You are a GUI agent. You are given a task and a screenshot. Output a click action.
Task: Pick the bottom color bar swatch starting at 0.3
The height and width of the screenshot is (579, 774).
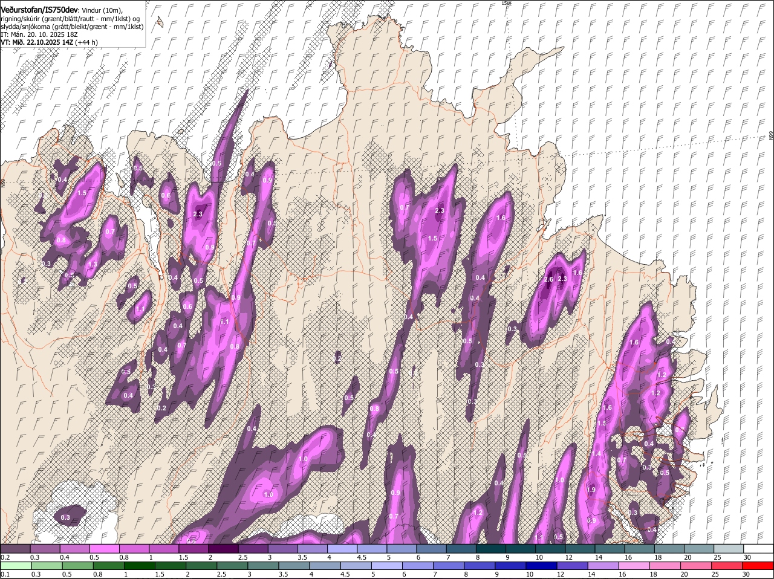(47, 566)
